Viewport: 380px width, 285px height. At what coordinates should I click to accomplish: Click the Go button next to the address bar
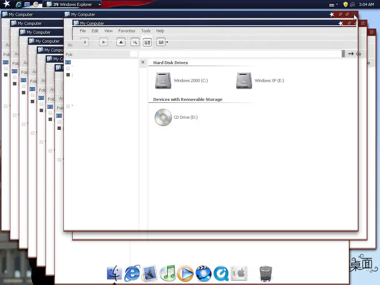(354, 53)
